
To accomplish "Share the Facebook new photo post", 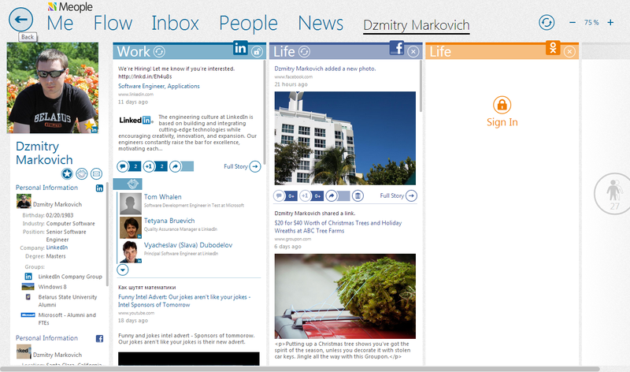I will (331, 196).
